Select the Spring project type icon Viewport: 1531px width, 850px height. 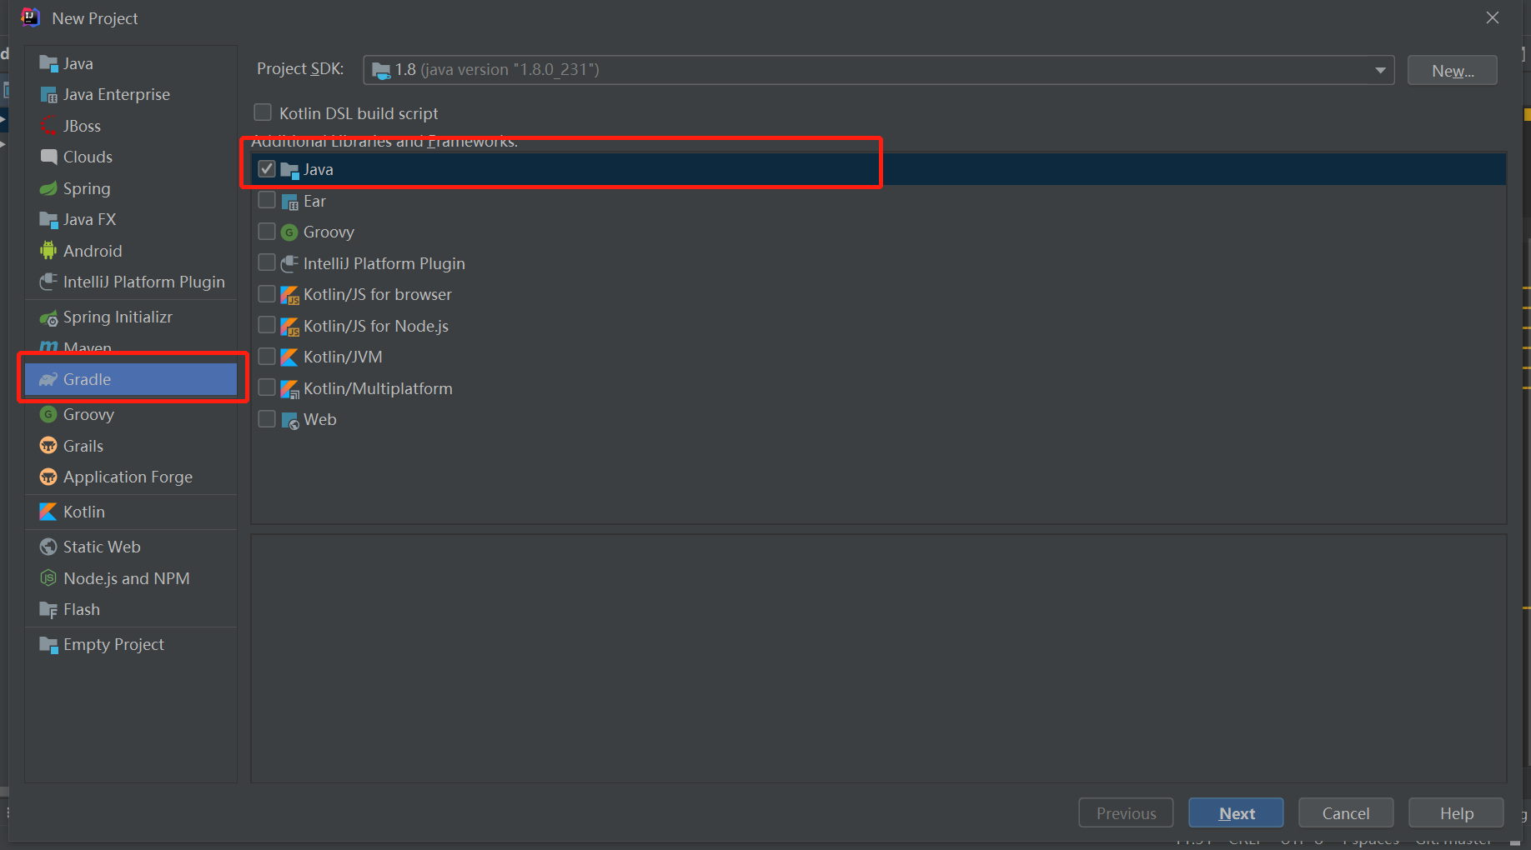click(x=48, y=188)
